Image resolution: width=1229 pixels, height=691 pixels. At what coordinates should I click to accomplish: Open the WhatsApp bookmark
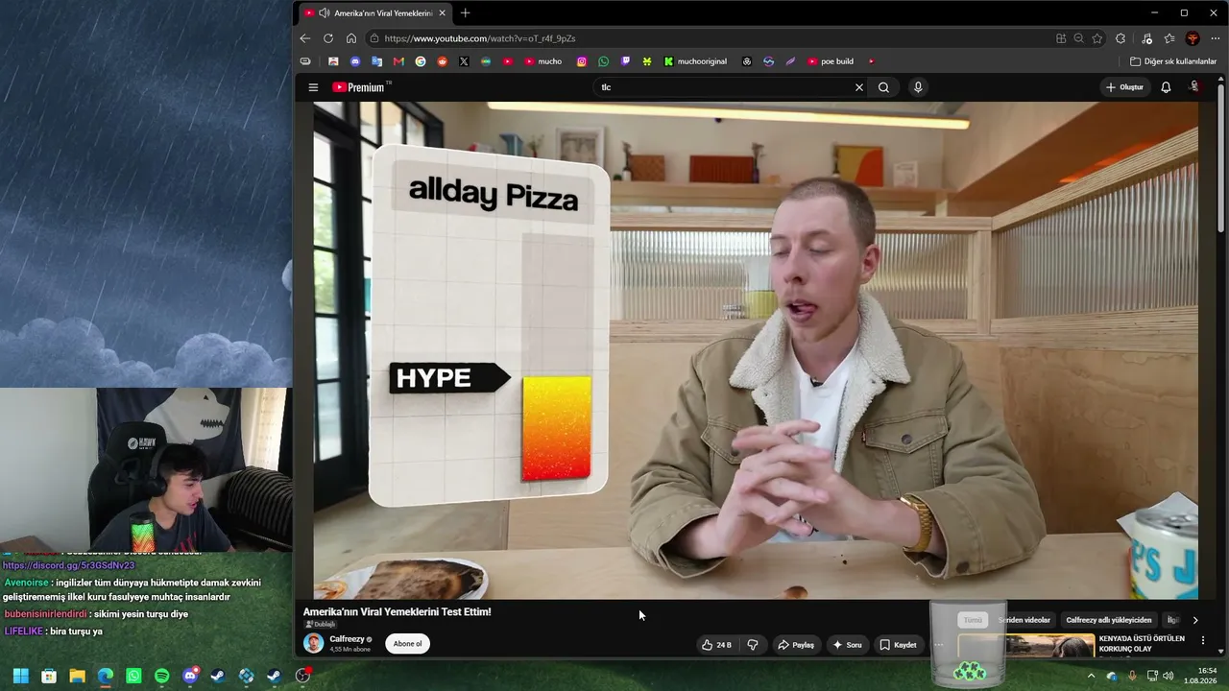[603, 61]
